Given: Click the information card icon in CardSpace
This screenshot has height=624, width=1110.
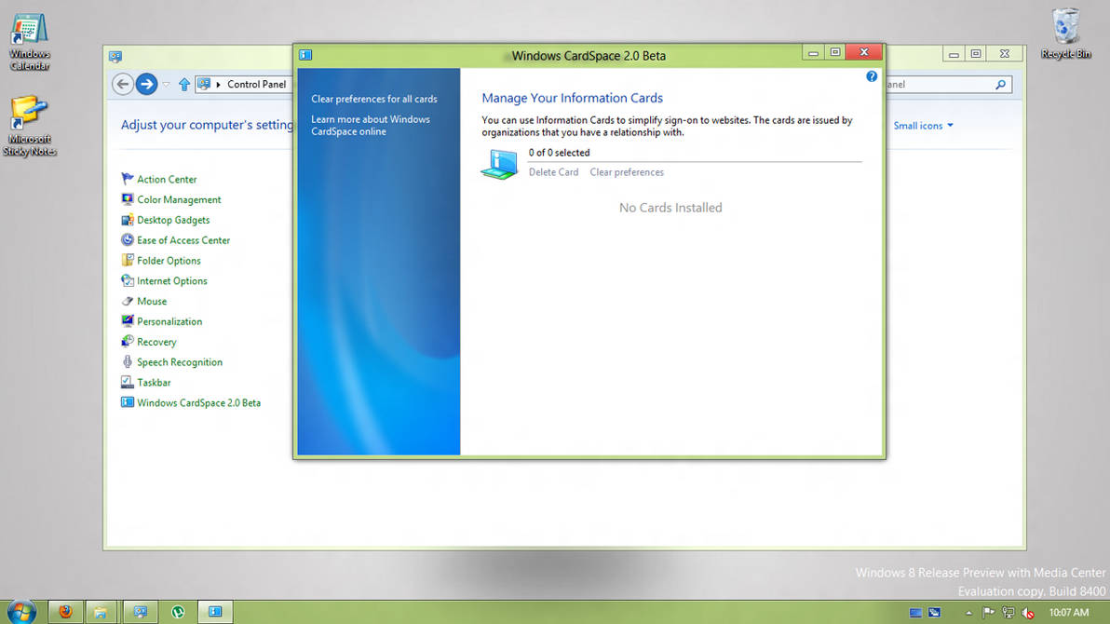Looking at the screenshot, I should [499, 164].
